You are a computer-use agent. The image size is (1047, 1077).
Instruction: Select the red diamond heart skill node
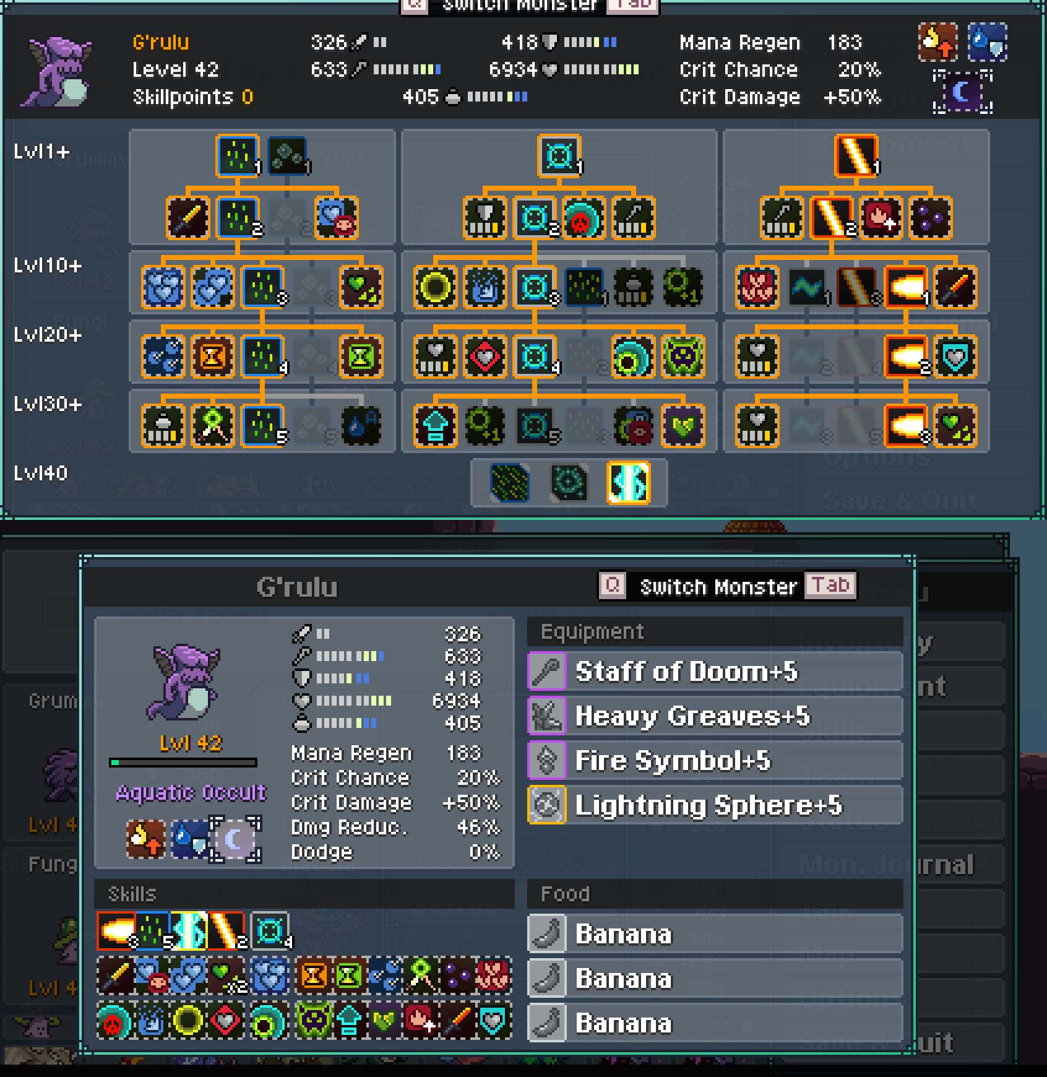pyautogui.click(x=485, y=356)
